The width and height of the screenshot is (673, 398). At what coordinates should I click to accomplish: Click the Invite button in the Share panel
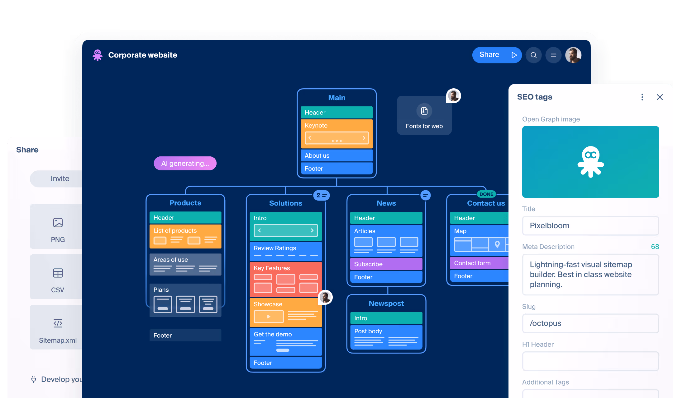(x=60, y=178)
